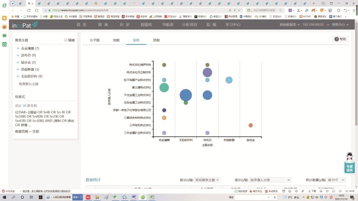
Task: Open the Word app in taskbar
Action: (x=134, y=197)
